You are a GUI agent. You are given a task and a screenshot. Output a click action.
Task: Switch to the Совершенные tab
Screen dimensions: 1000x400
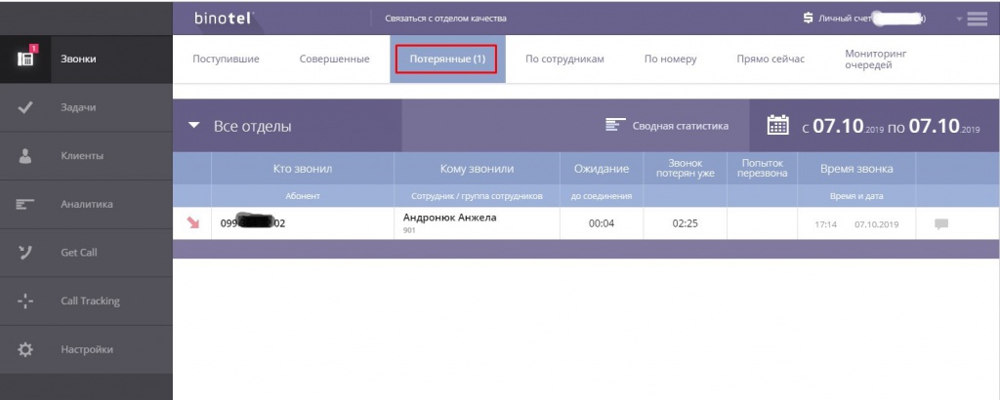click(334, 60)
